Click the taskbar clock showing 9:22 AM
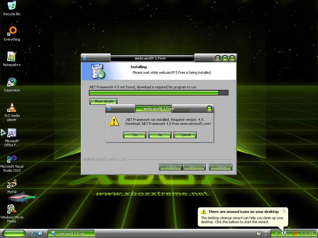Screen dimensions: 318x238 point(307,233)
